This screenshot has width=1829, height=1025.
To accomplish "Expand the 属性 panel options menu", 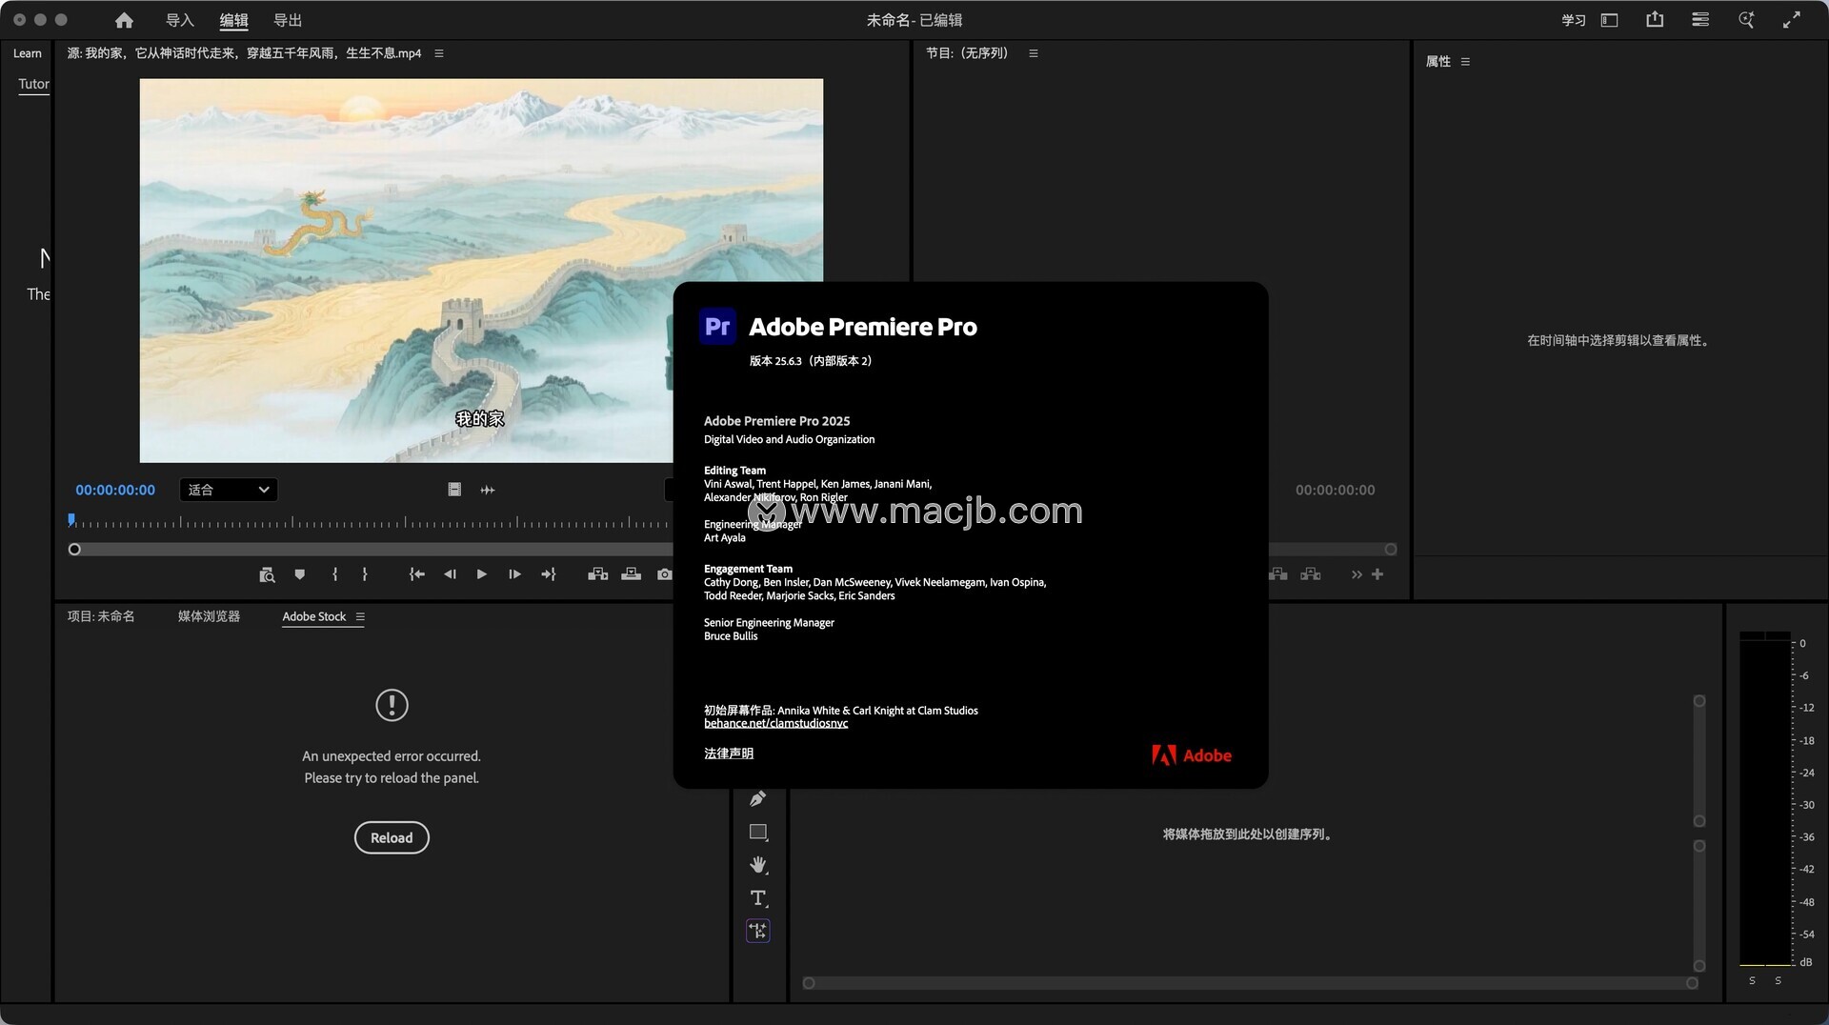I will pyautogui.click(x=1465, y=62).
